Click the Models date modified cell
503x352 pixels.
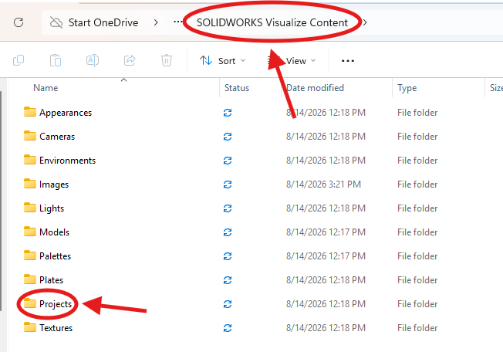coord(326,232)
